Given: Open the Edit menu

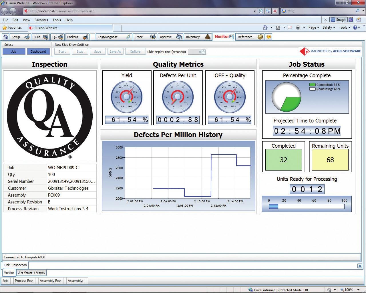Looking at the screenshot, I should point(15,20).
